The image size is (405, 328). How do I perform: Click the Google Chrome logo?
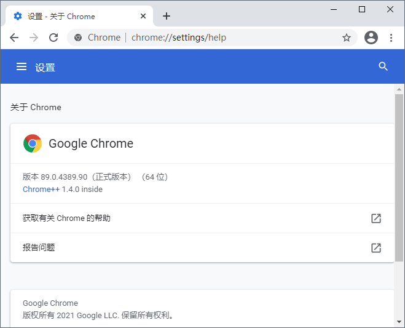click(33, 143)
